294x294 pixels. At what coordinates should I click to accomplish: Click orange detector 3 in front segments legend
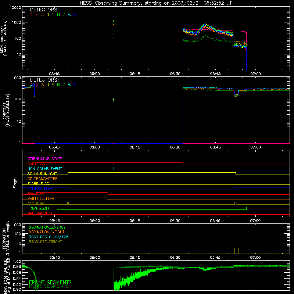click(42, 15)
